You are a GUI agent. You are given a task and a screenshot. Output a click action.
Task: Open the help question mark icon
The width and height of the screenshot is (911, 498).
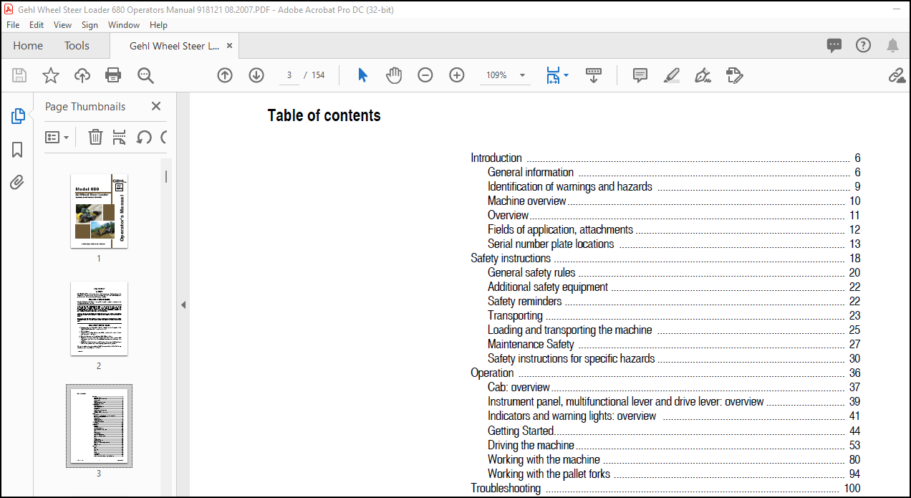click(x=864, y=45)
